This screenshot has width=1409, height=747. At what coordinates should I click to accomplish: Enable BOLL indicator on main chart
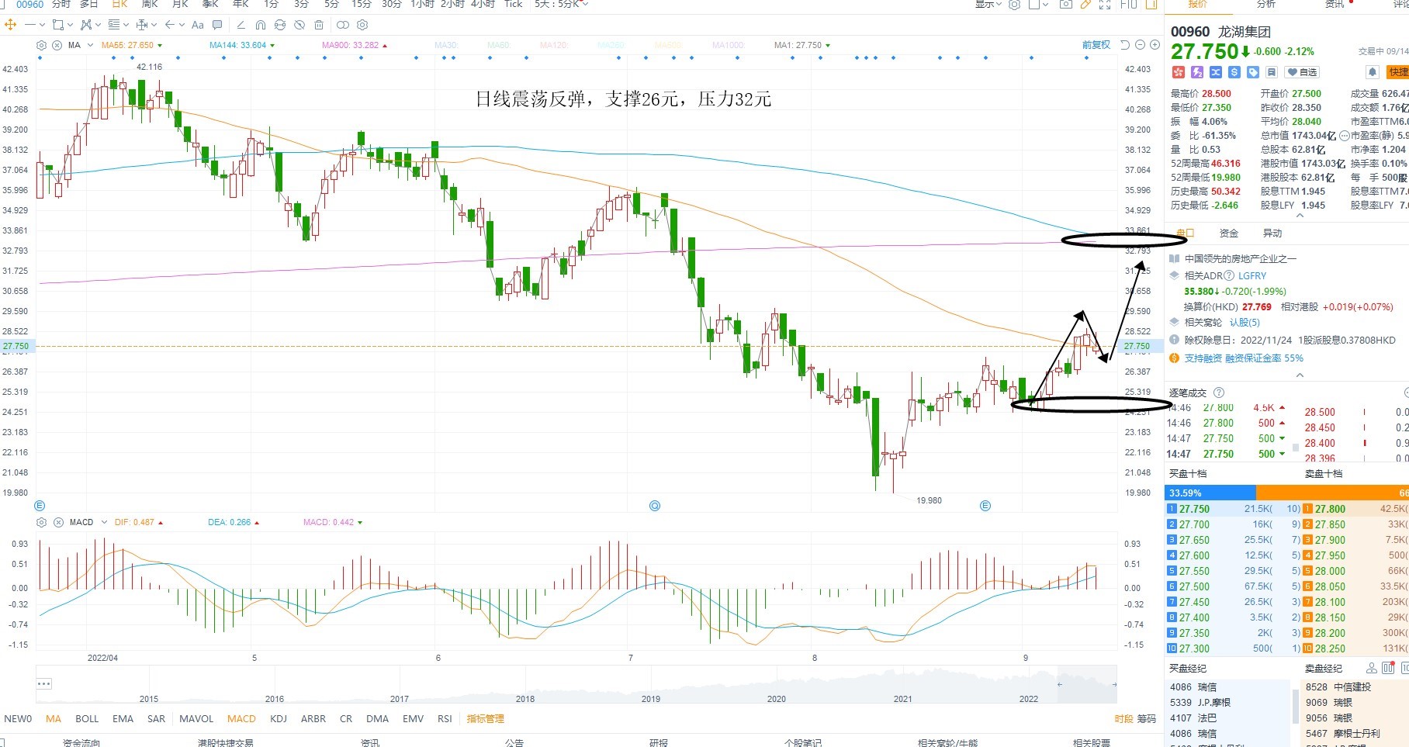(87, 719)
